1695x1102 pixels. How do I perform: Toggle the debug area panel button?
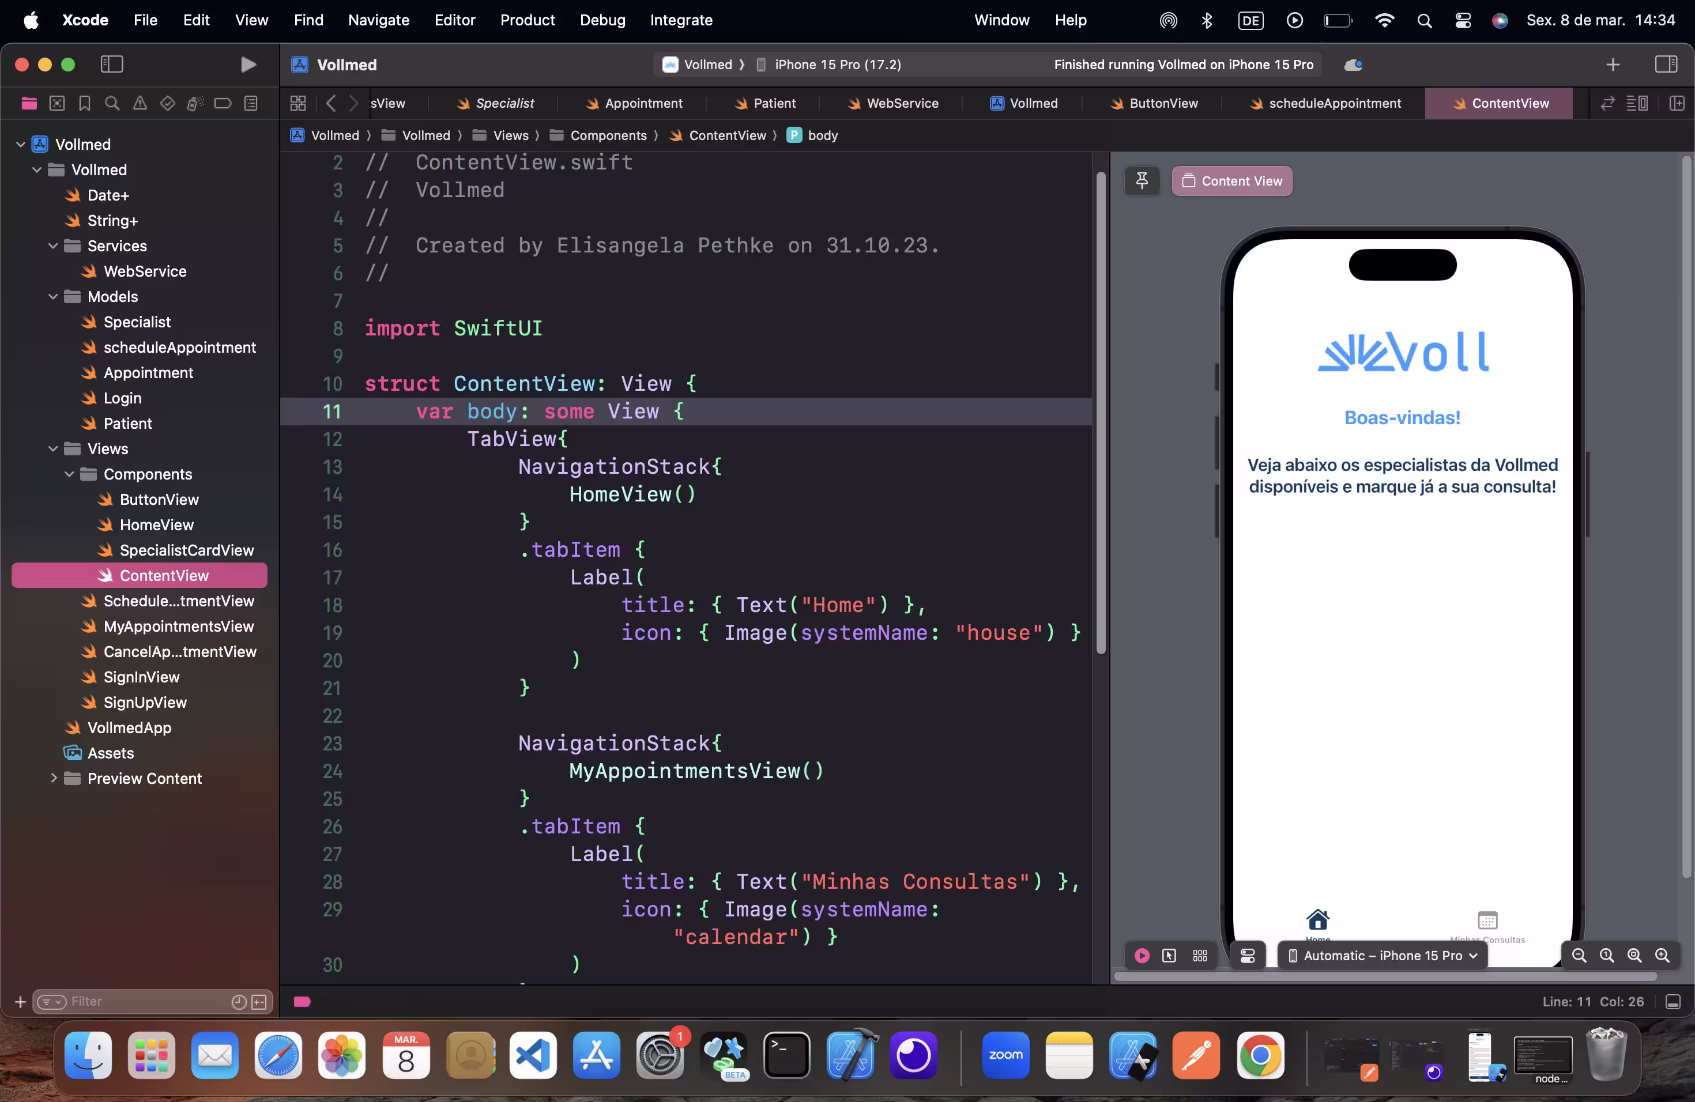tap(1673, 1002)
